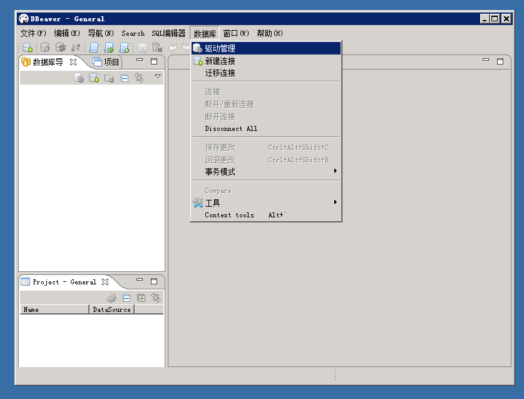Open the 导航(N) menu
Screen dimensions: 524x399
tap(101, 33)
